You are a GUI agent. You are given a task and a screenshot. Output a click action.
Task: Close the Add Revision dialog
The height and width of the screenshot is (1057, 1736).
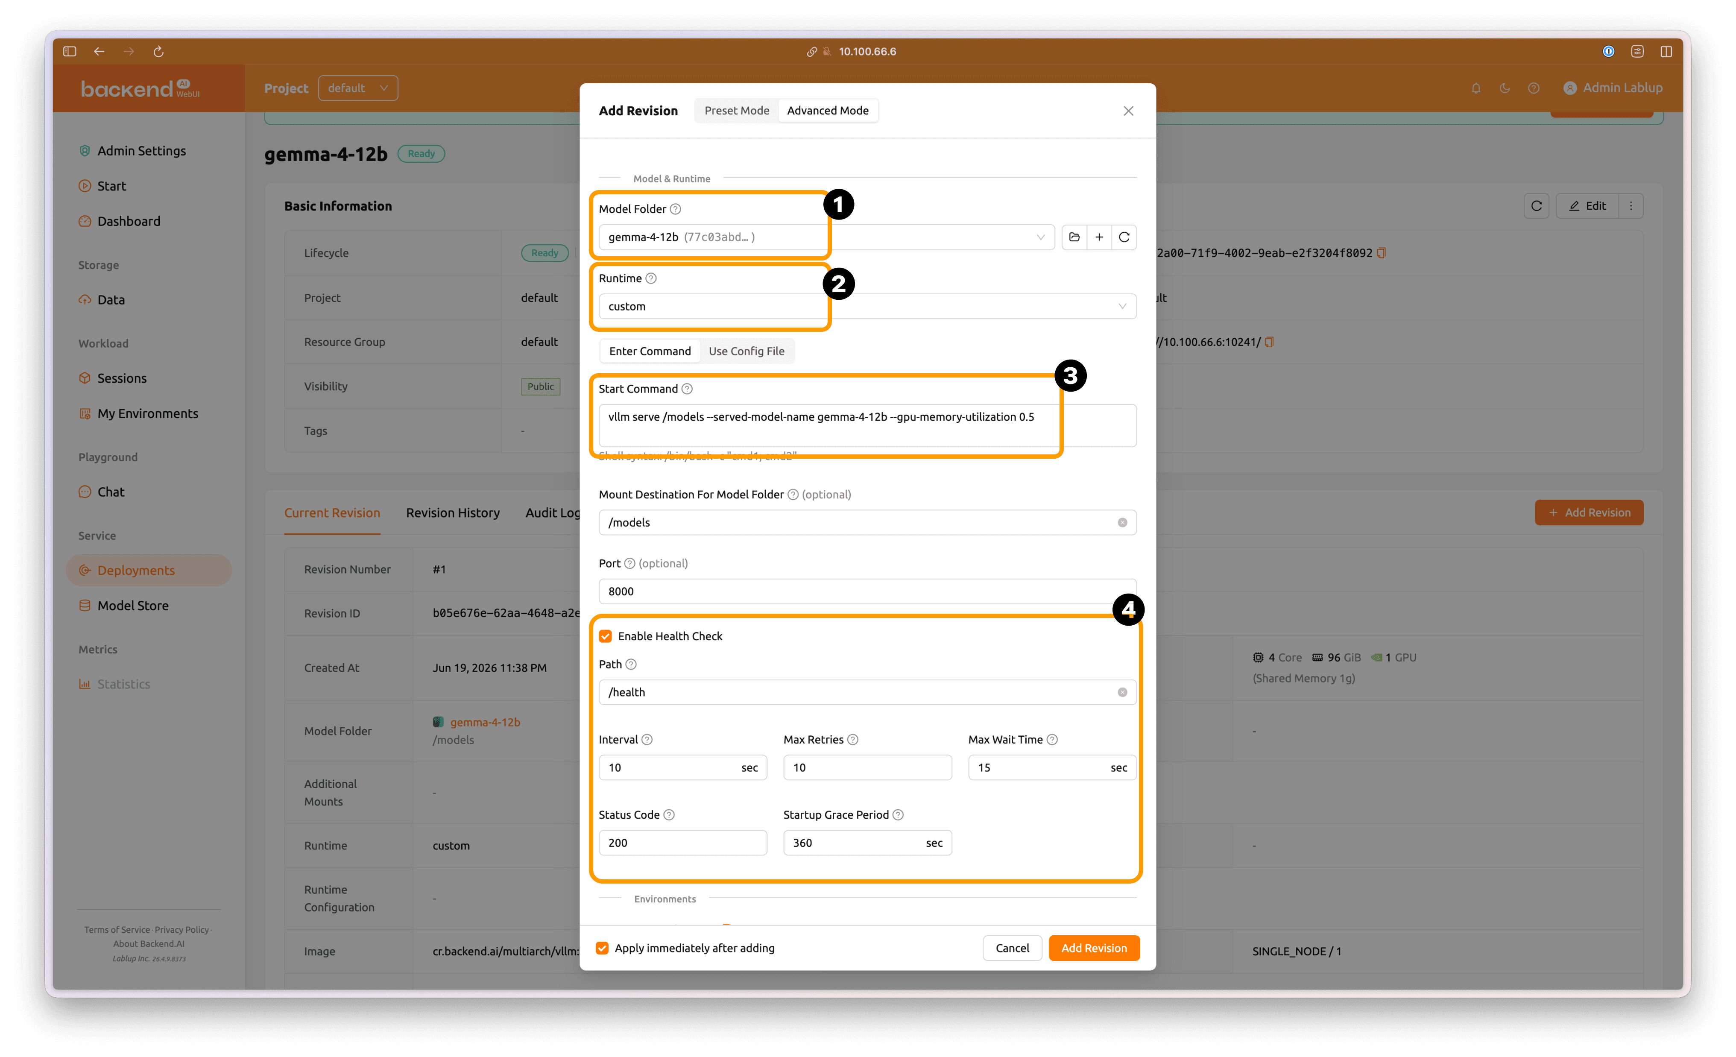pyautogui.click(x=1129, y=111)
